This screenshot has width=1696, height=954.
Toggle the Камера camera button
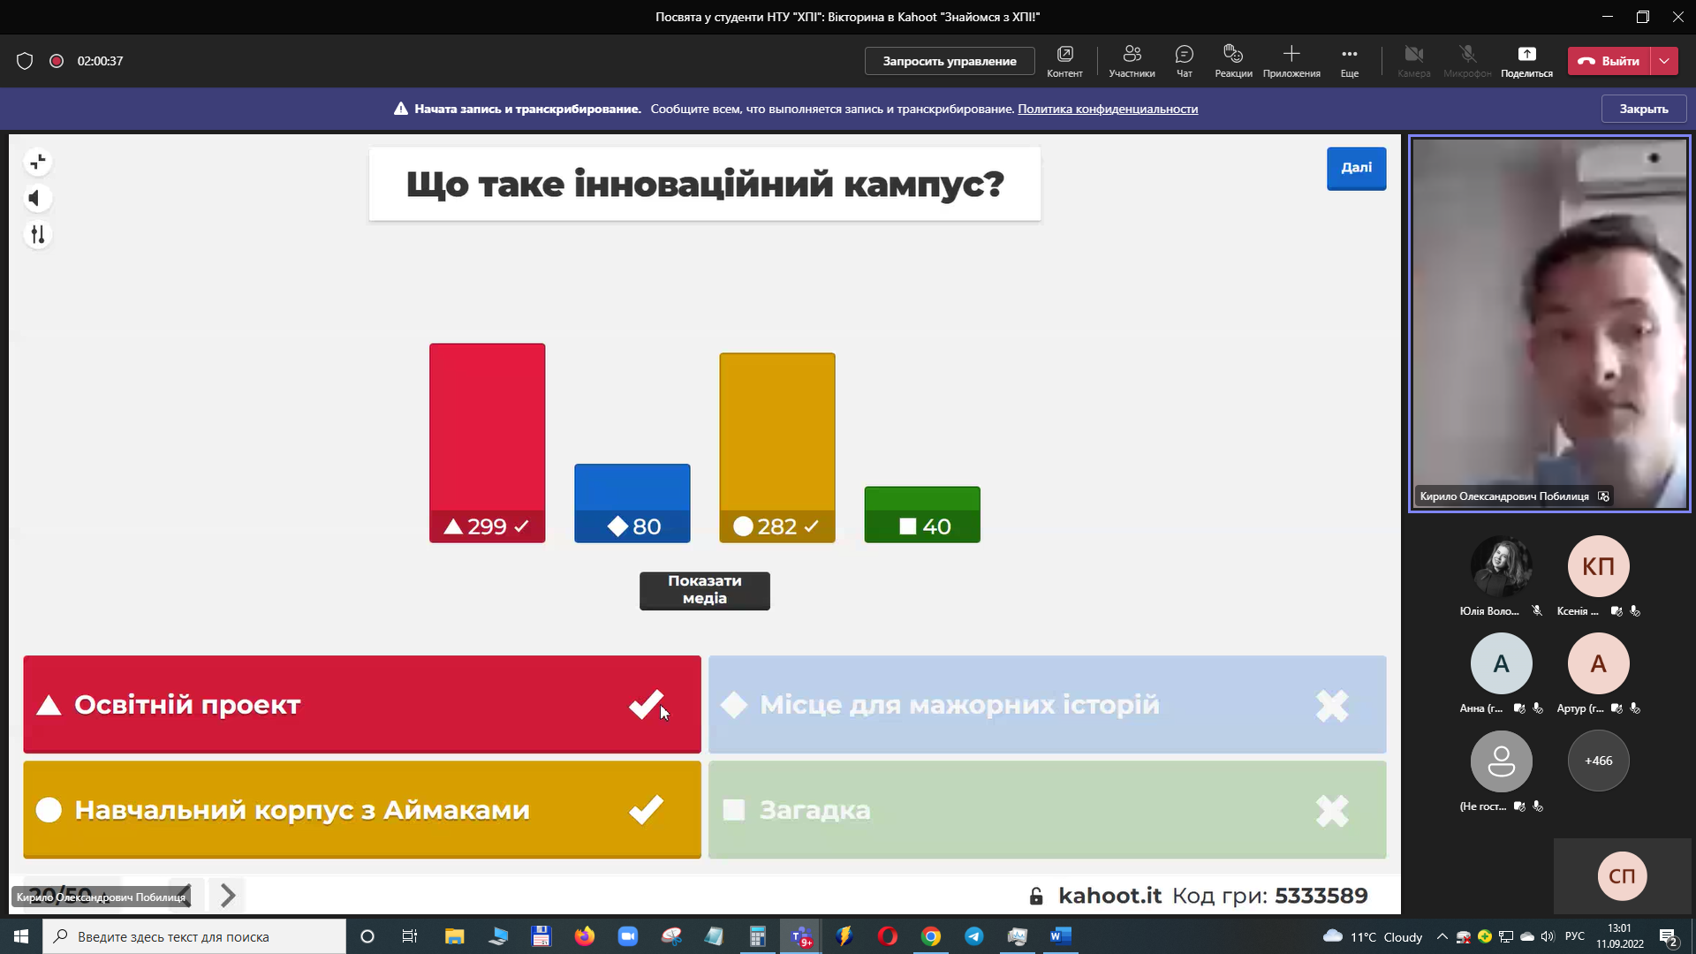click(1414, 61)
